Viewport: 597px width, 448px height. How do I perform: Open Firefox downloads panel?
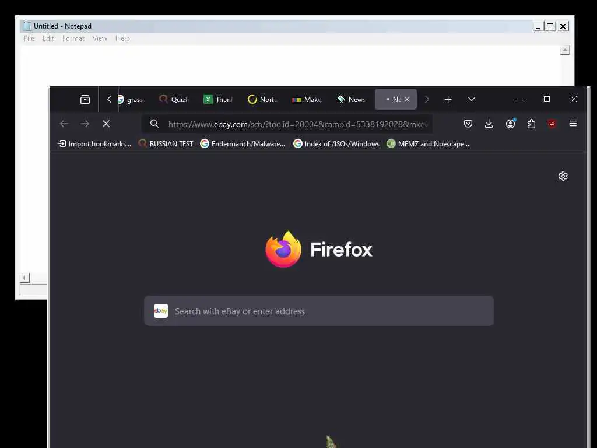tap(489, 124)
